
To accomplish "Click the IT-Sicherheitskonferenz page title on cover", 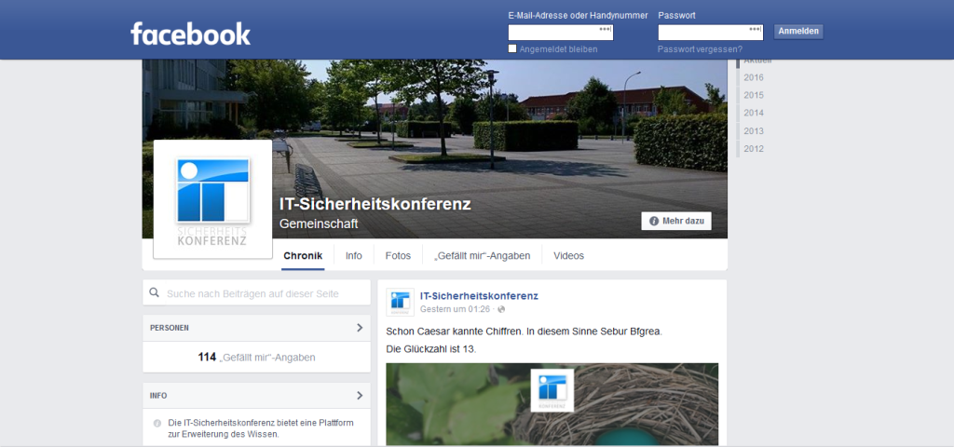I will (x=375, y=204).
